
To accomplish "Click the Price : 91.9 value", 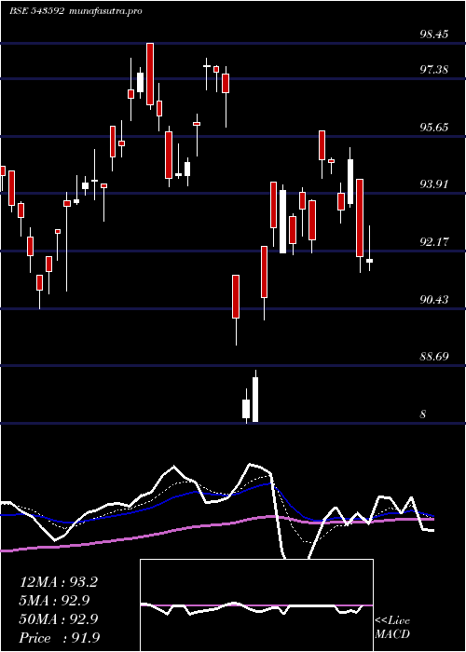I will coord(60,638).
